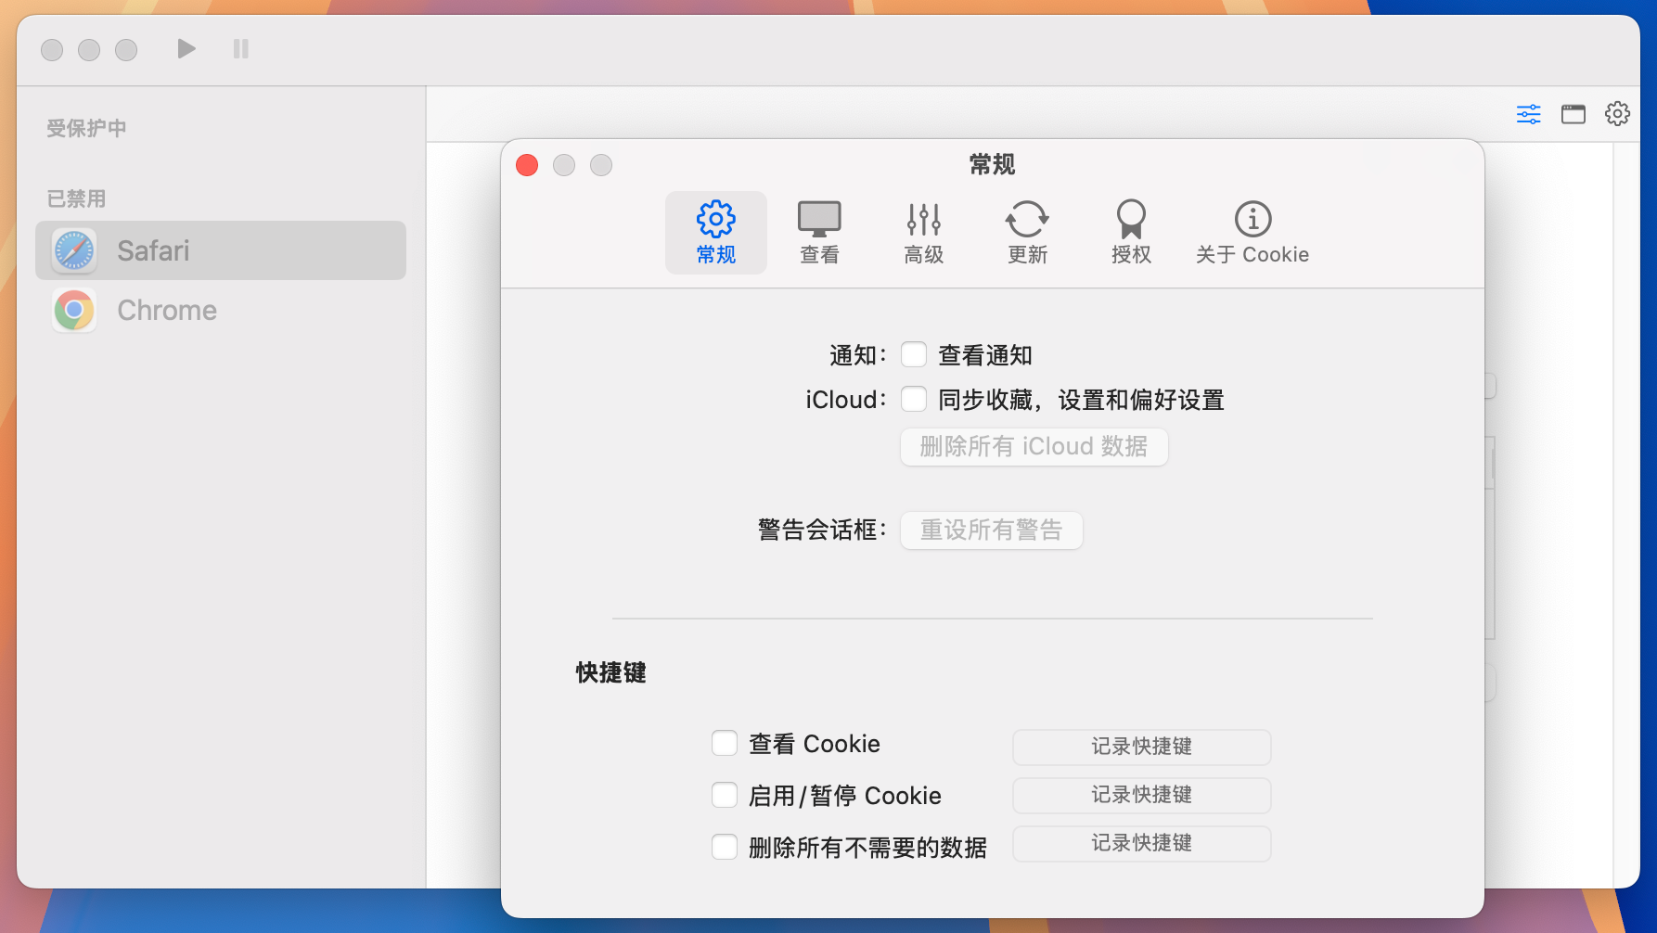Start protection using the play icon

185,49
